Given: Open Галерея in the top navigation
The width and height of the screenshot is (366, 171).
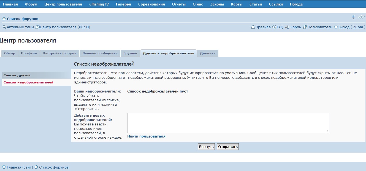Looking at the screenshot, I should coord(123,4).
